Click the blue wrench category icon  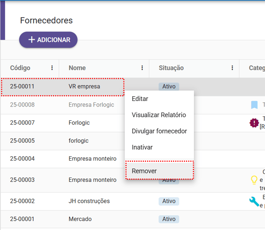click(254, 202)
